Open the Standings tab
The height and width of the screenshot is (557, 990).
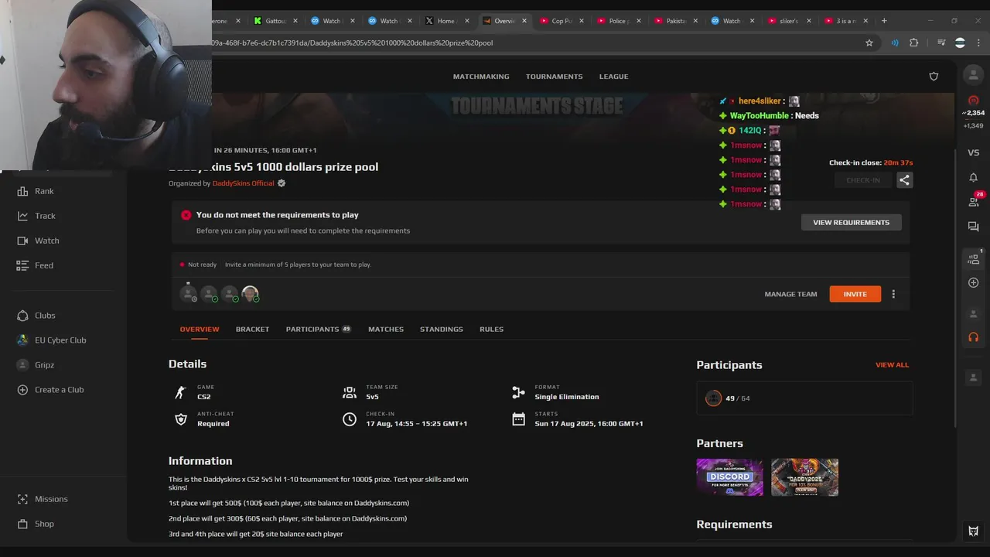tap(442, 330)
